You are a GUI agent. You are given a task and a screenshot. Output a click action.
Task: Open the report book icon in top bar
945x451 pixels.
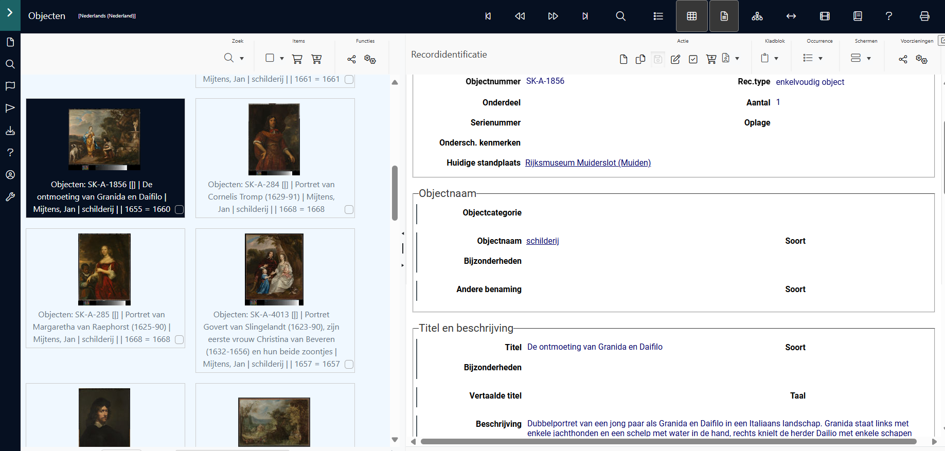point(858,16)
